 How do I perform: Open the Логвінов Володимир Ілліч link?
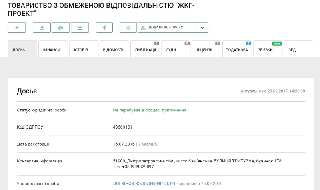tap(144, 184)
